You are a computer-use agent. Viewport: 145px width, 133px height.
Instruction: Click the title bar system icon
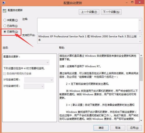3,3
